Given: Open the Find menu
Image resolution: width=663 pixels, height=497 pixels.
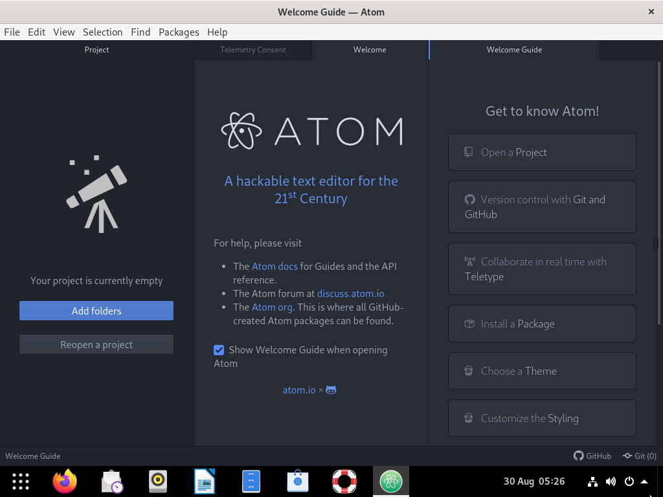Looking at the screenshot, I should tap(140, 32).
